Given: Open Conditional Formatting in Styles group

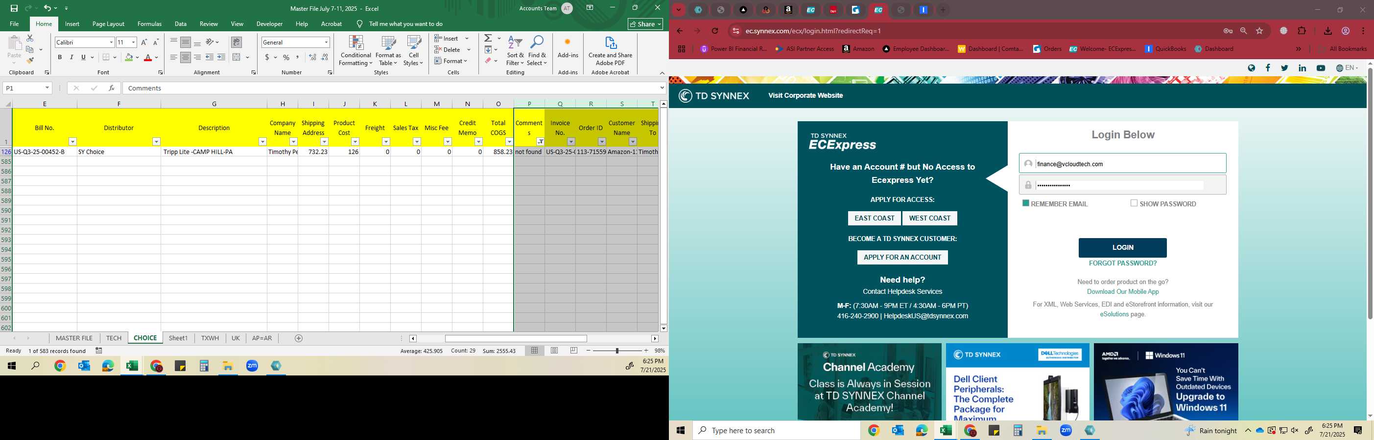Looking at the screenshot, I should (356, 51).
